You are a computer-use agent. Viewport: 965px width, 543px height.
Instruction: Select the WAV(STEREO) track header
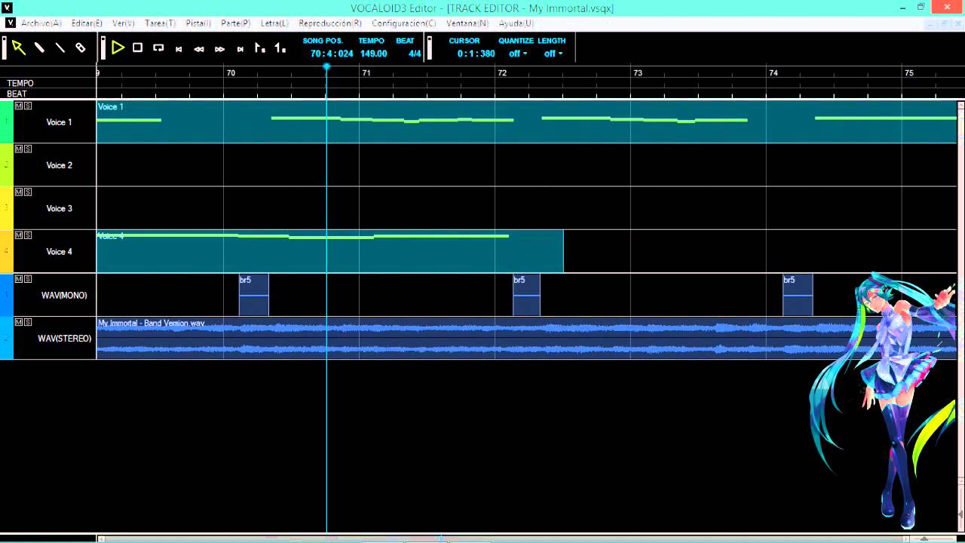[x=55, y=339]
